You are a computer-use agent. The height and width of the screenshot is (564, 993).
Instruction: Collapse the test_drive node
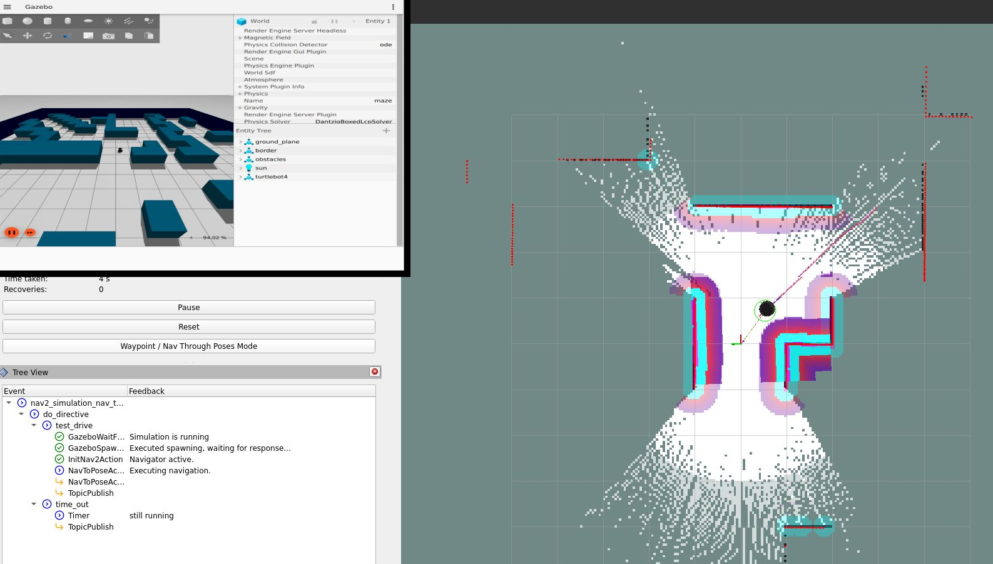click(34, 426)
